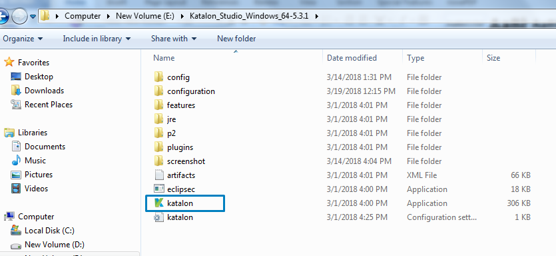
Task: Click the Videos library film icon
Action: coord(16,189)
